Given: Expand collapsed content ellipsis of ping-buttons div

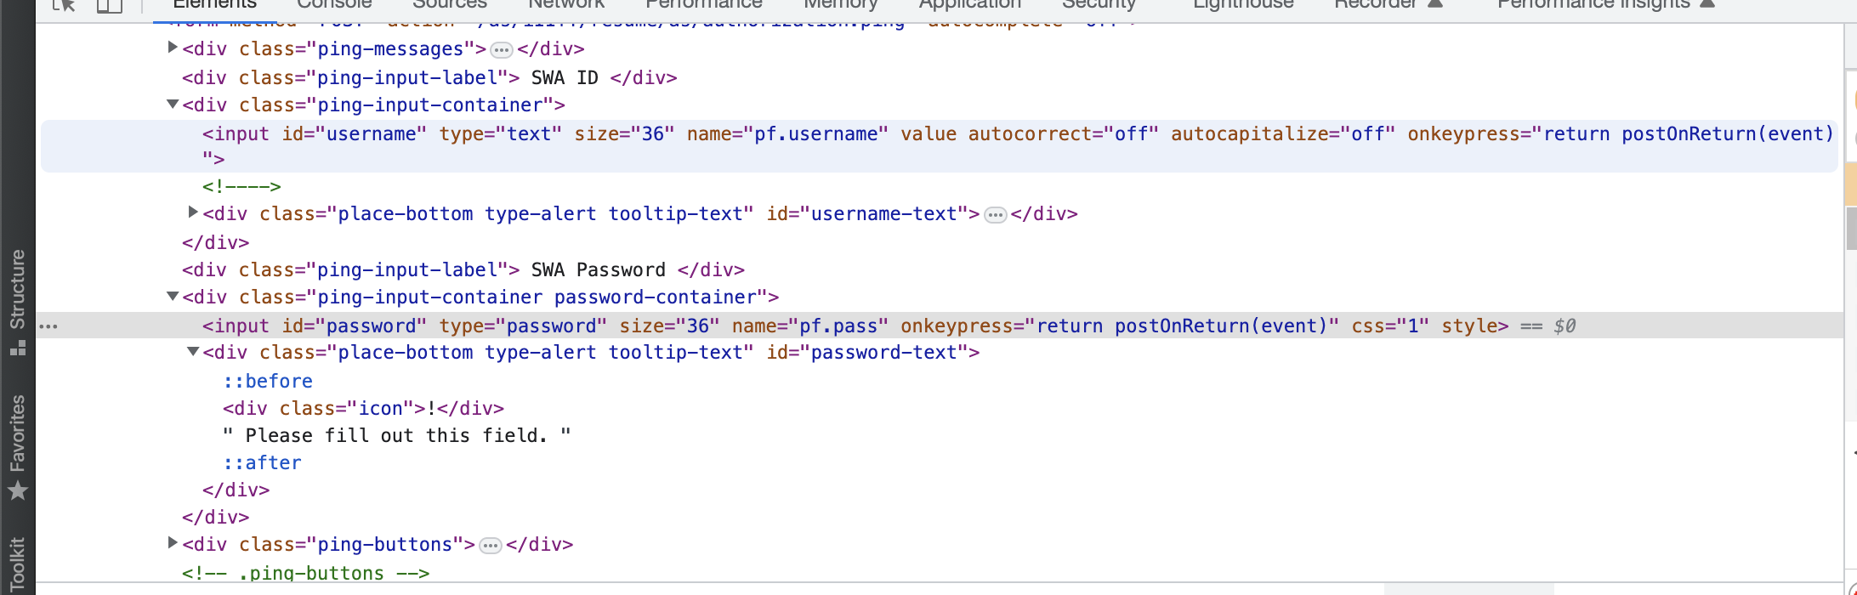Looking at the screenshot, I should tap(491, 546).
